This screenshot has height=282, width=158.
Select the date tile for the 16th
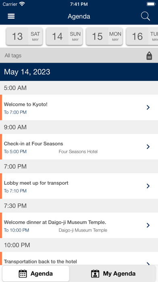tap(142, 36)
